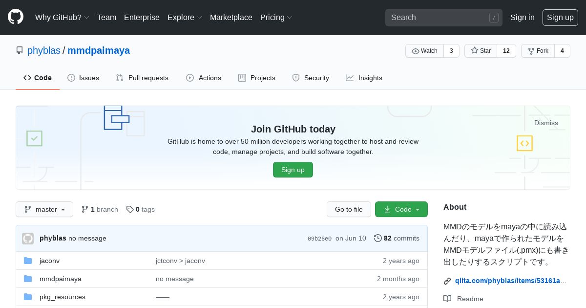Switch to the Insights tab
The image size is (586, 308).
[364, 78]
